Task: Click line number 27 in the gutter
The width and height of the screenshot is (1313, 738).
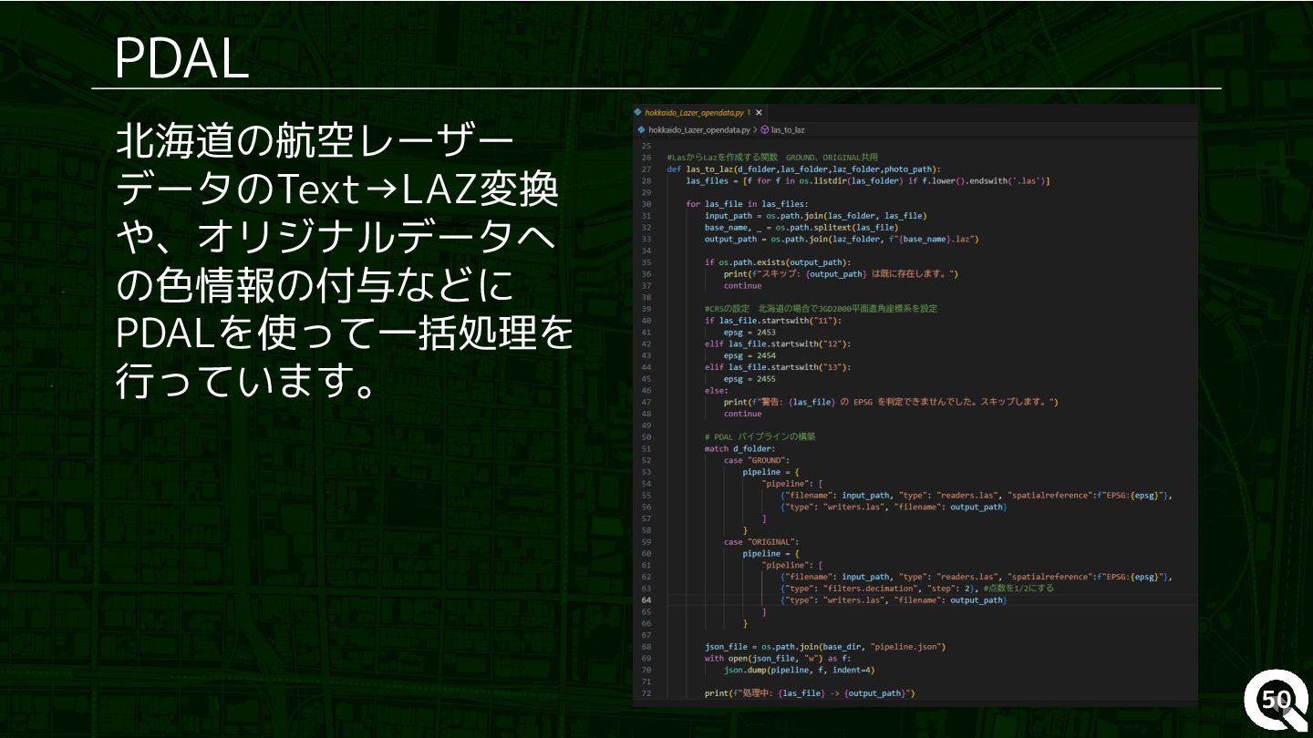Action: coord(646,169)
